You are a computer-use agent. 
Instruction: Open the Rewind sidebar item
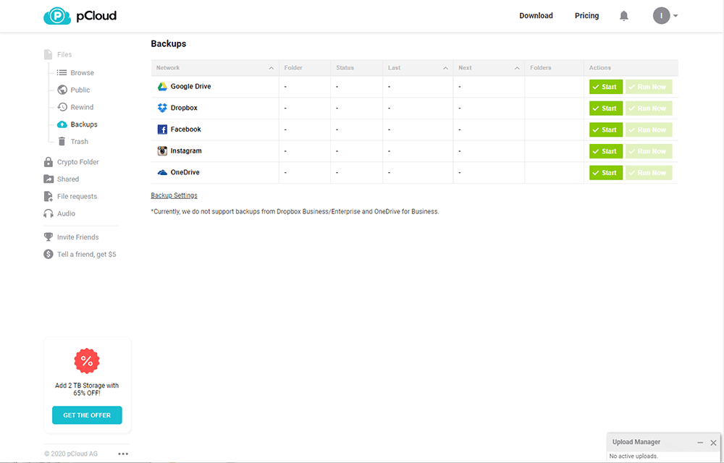82,107
